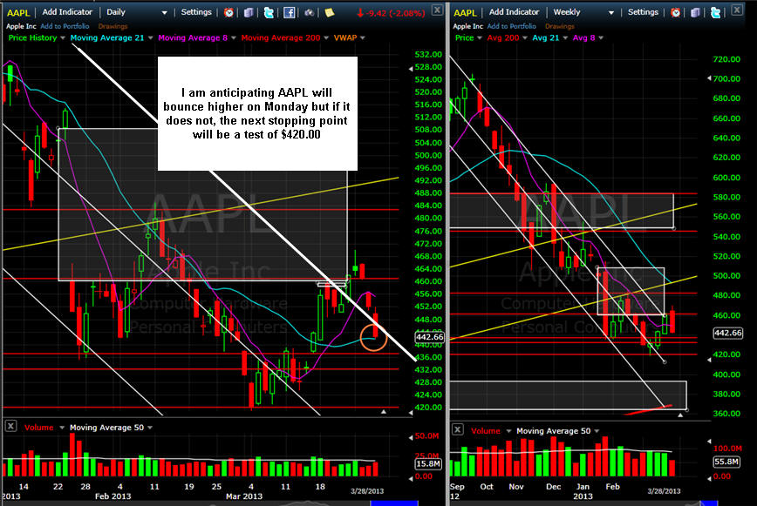Image resolution: width=757 pixels, height=506 pixels.
Task: Click the Mar 2013 label on Daily time axis
Action: point(244,496)
